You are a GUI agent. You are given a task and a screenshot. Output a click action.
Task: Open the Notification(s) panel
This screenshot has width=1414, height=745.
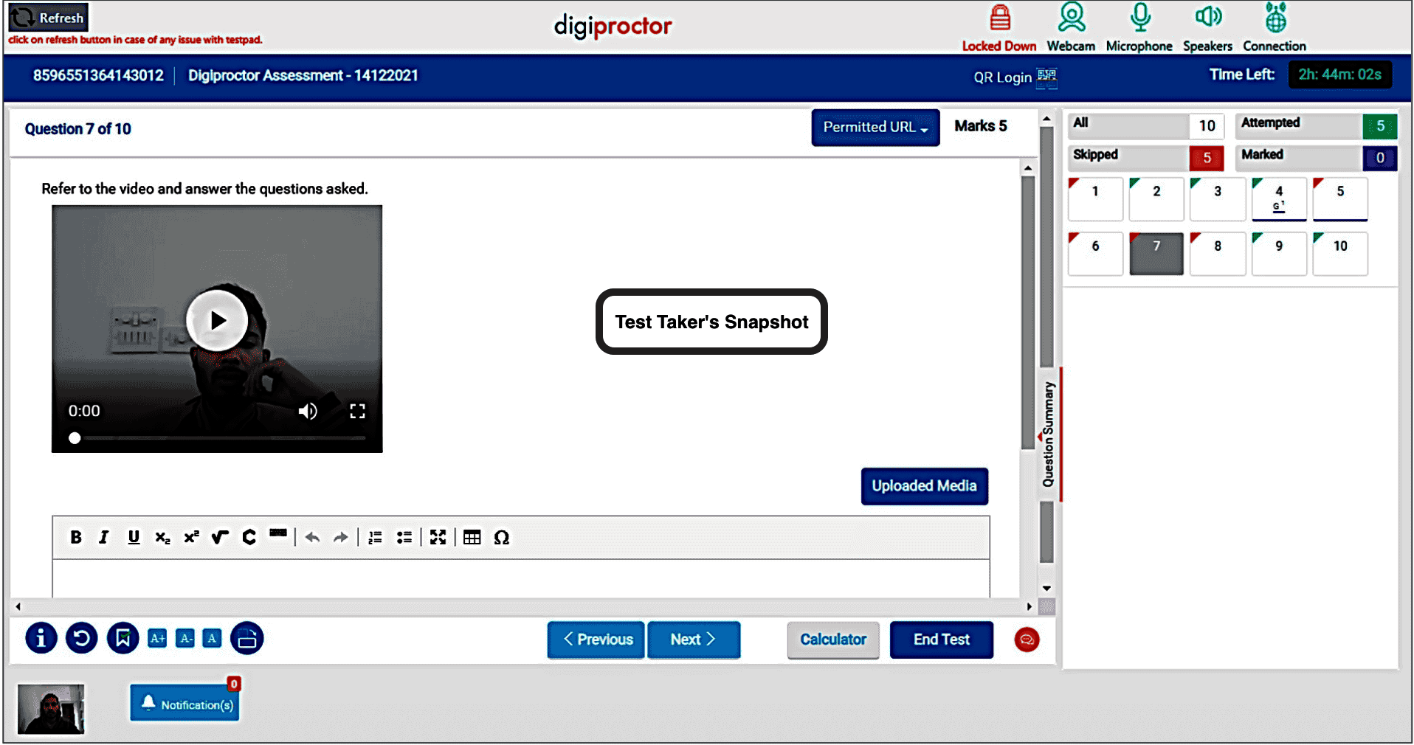(x=185, y=704)
